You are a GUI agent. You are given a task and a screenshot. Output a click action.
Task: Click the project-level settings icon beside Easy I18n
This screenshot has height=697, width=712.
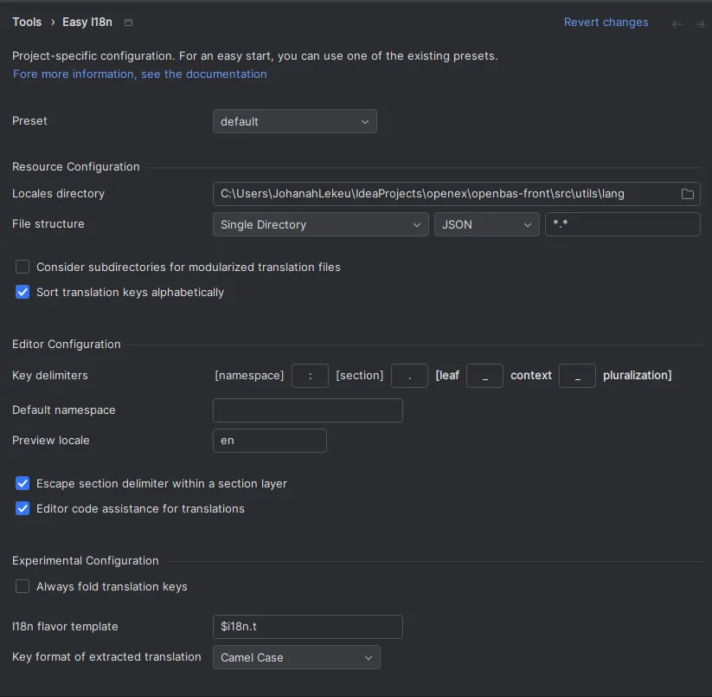[x=129, y=23]
